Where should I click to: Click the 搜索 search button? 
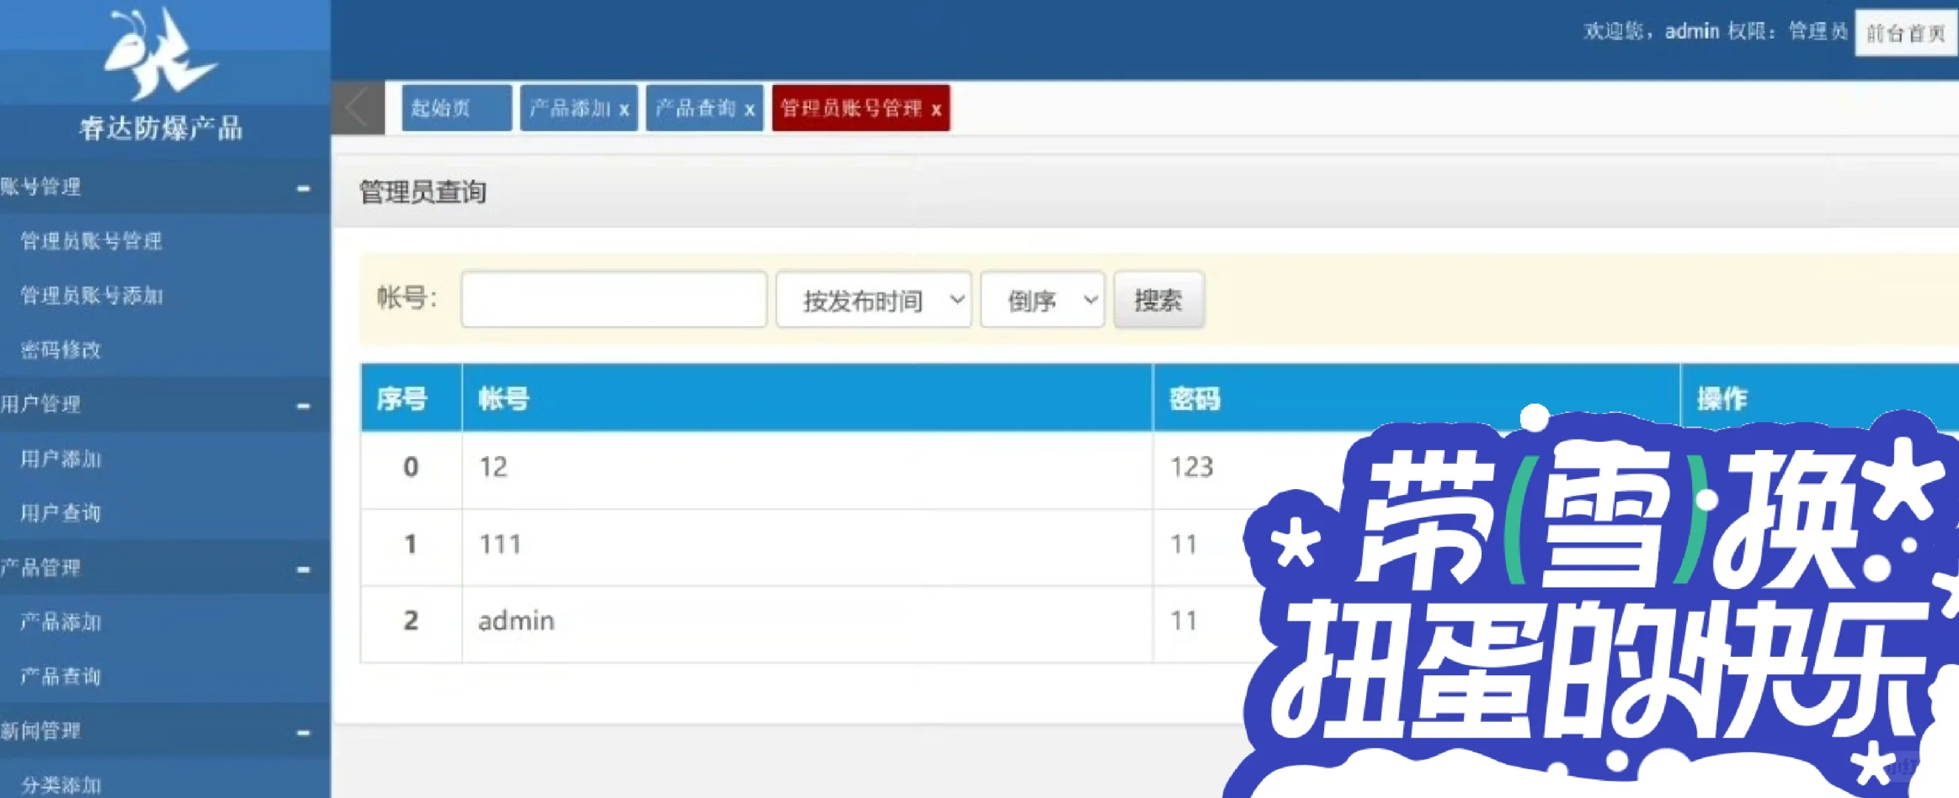[x=1157, y=301]
